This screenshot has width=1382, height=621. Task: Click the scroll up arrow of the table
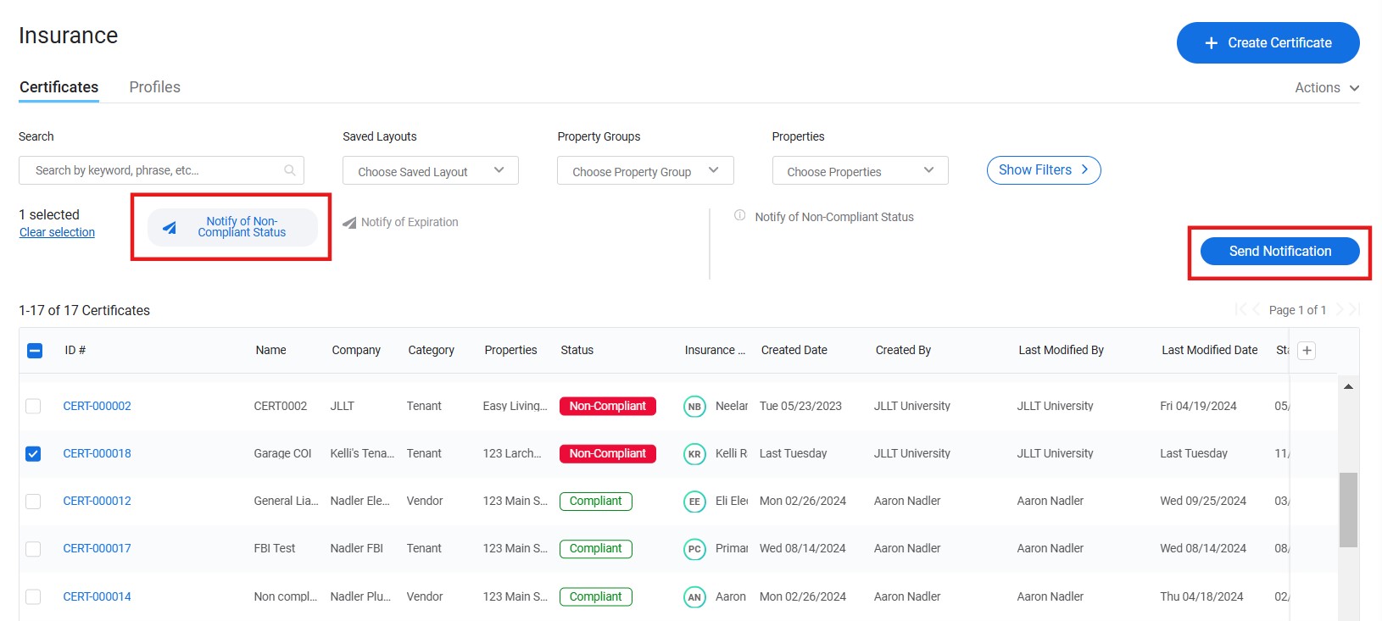pyautogui.click(x=1348, y=386)
